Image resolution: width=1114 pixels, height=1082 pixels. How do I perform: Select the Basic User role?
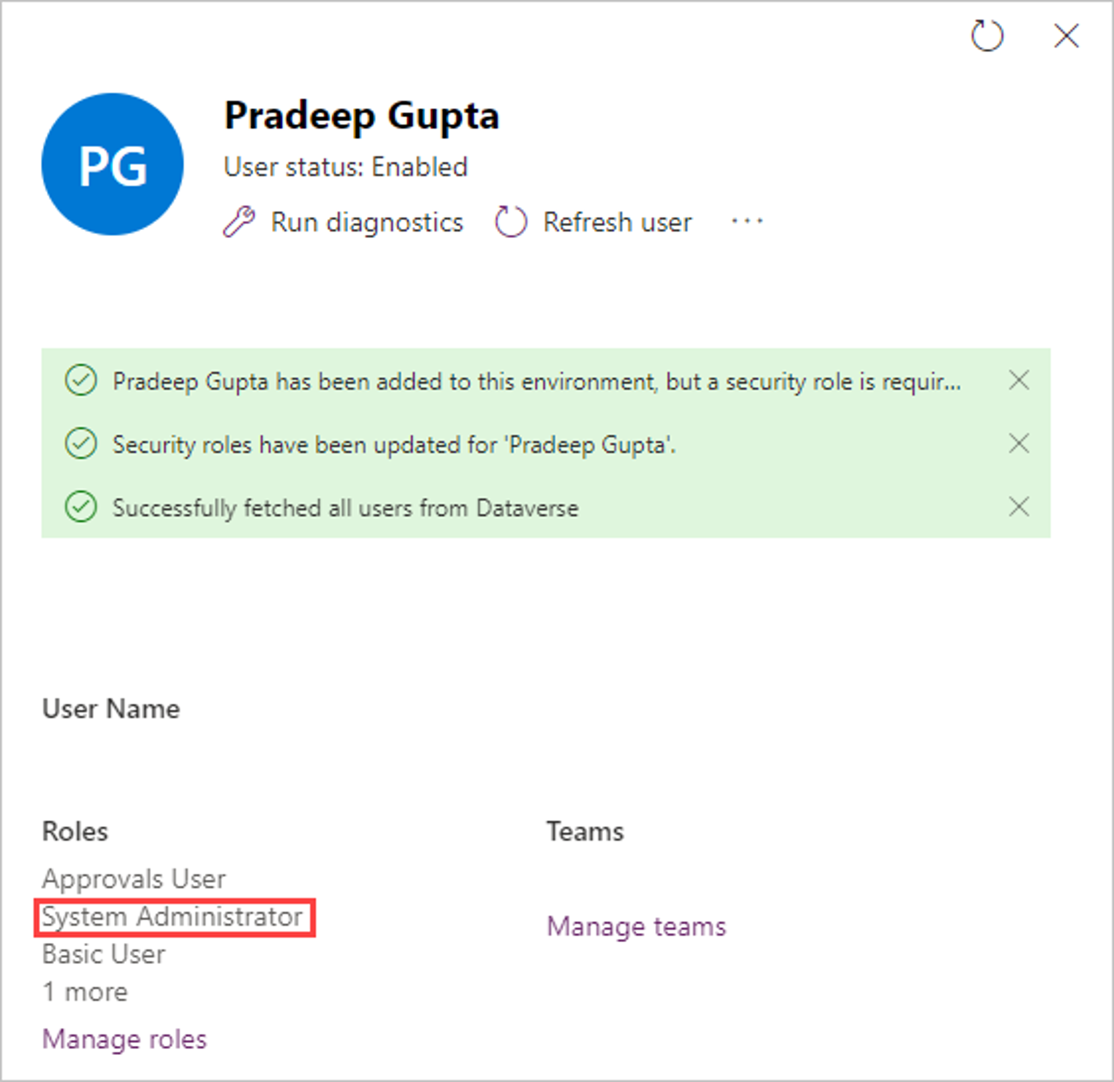click(x=104, y=954)
